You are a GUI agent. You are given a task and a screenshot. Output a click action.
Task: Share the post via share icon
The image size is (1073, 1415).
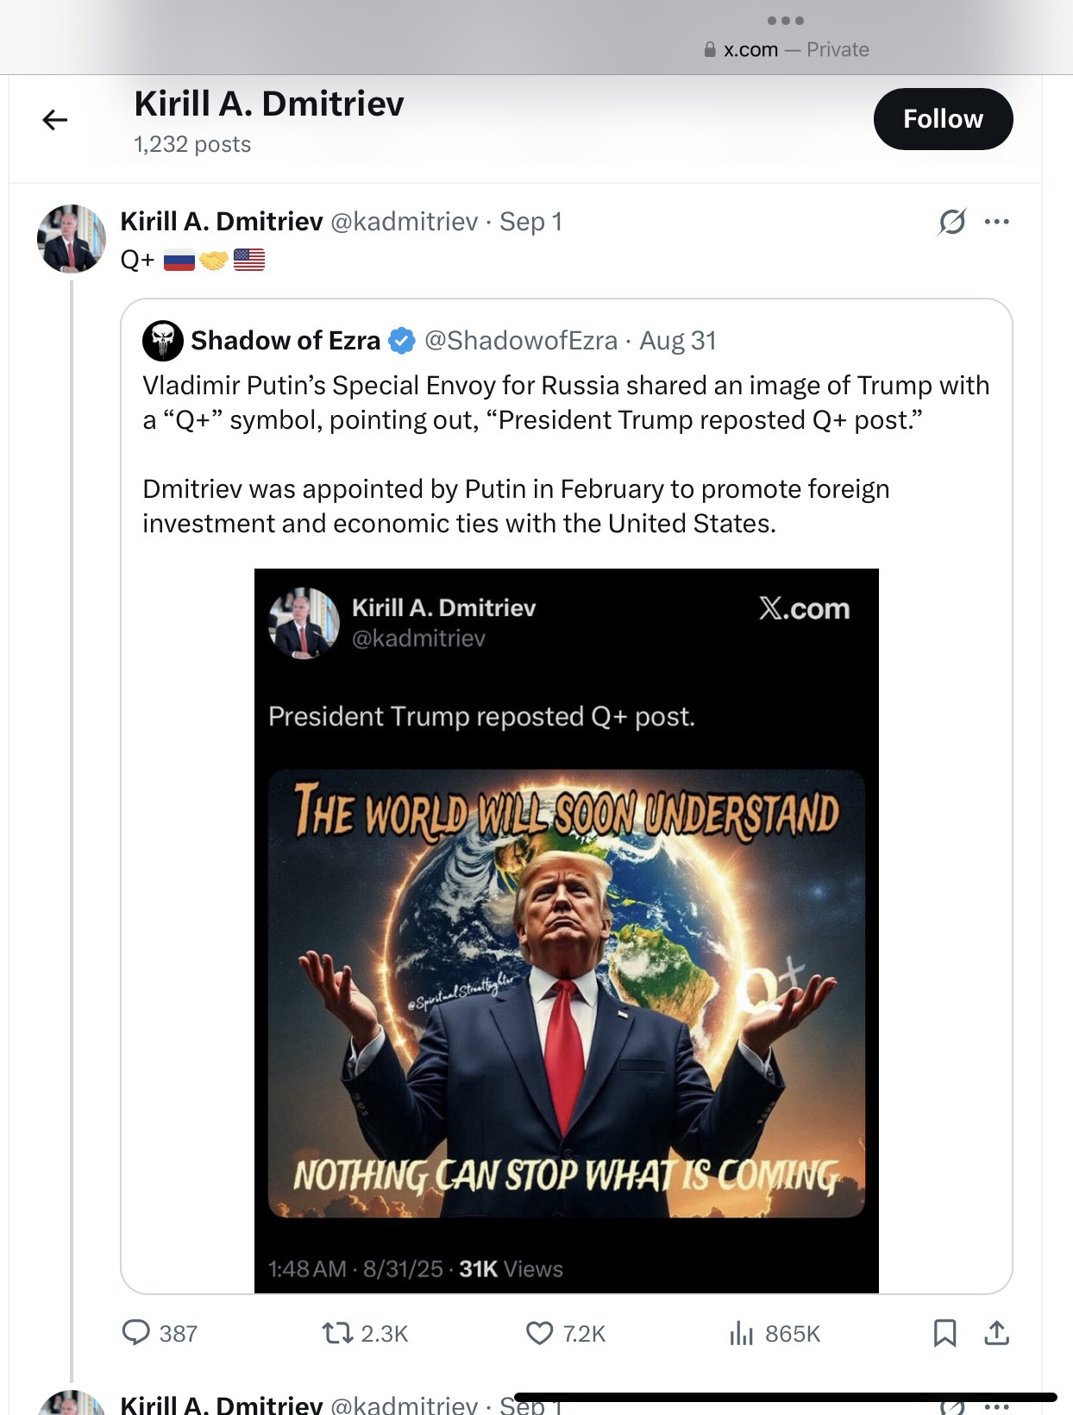pos(996,1333)
